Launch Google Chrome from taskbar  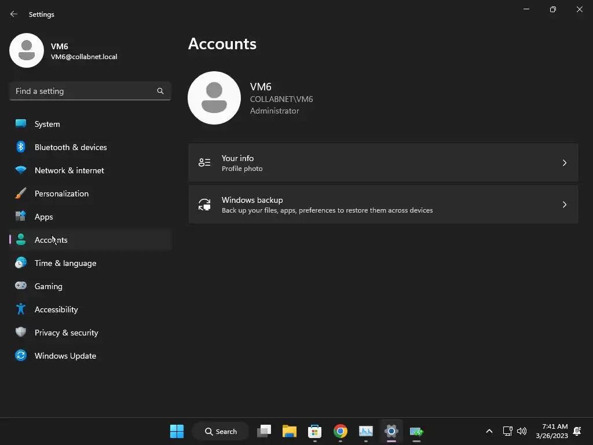[340, 431]
